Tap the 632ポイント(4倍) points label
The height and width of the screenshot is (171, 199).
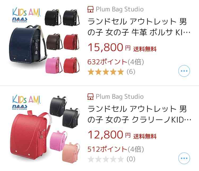116,62
